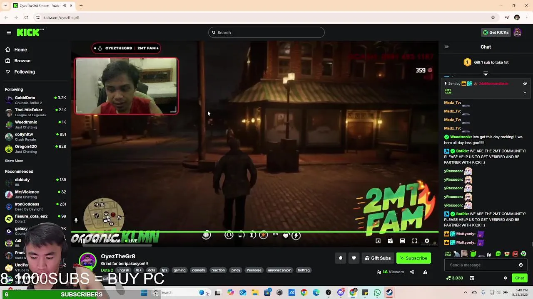Collapse the chat panel with arrow icon
The image size is (533, 299).
[447, 47]
